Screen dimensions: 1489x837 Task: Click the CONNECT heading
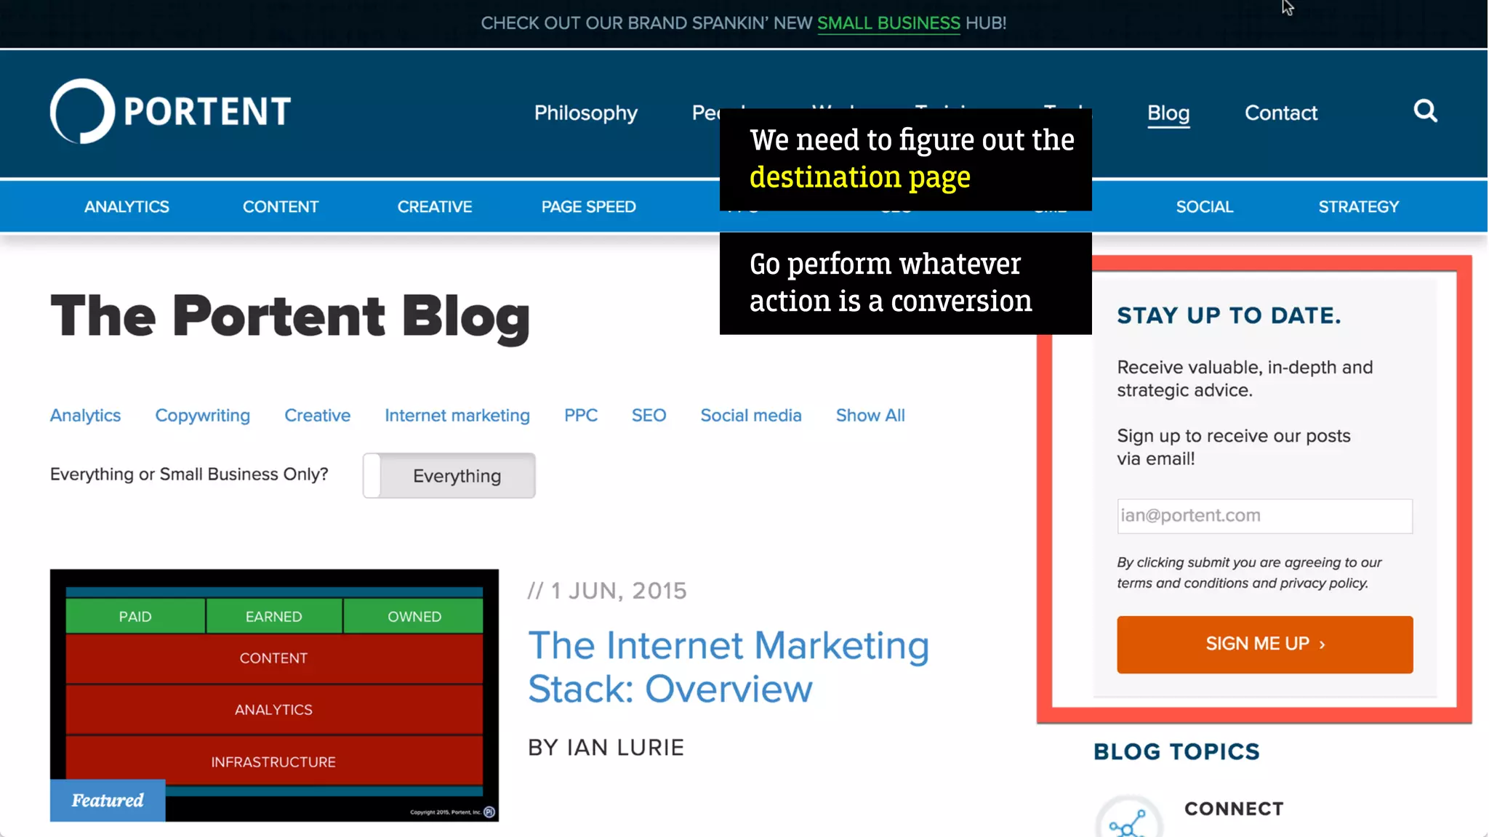(1234, 809)
